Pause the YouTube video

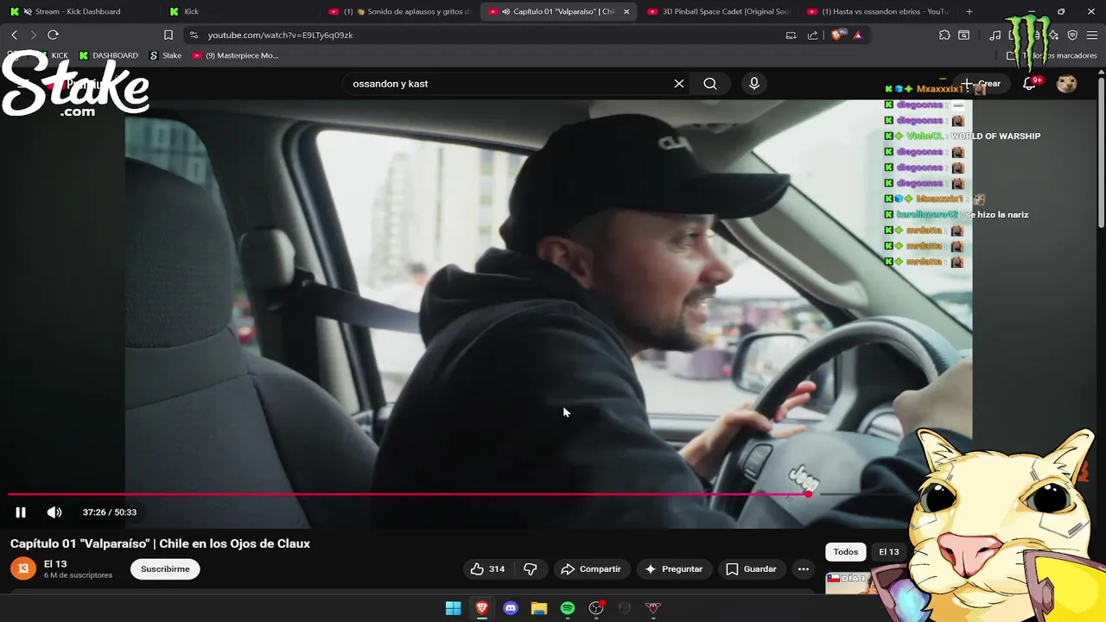coord(21,512)
